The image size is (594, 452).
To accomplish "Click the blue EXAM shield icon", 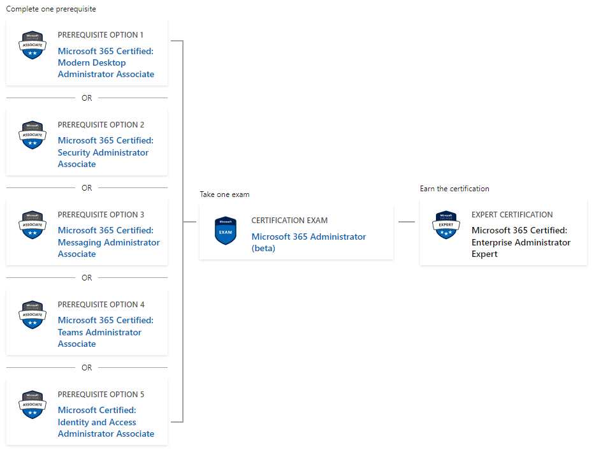I will [226, 231].
